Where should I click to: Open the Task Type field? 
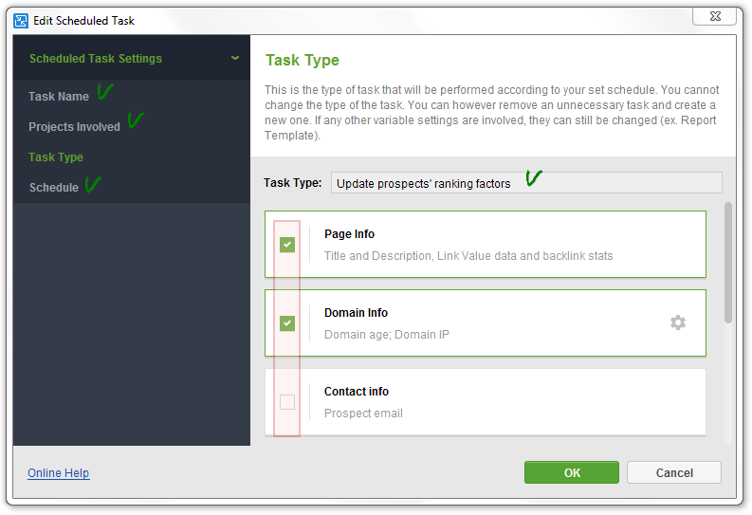point(526,183)
